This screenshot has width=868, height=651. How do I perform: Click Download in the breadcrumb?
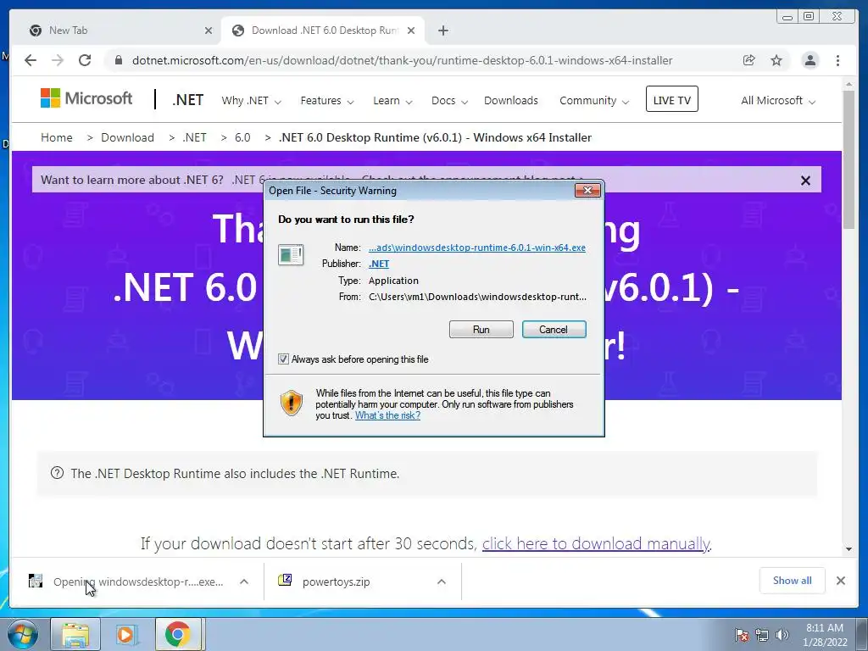coord(127,137)
